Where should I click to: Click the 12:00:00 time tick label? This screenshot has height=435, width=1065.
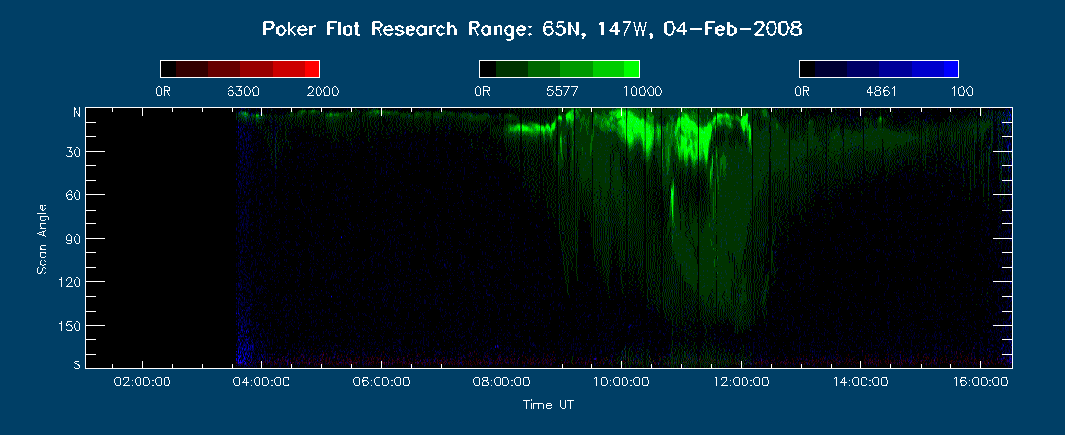[x=741, y=382]
